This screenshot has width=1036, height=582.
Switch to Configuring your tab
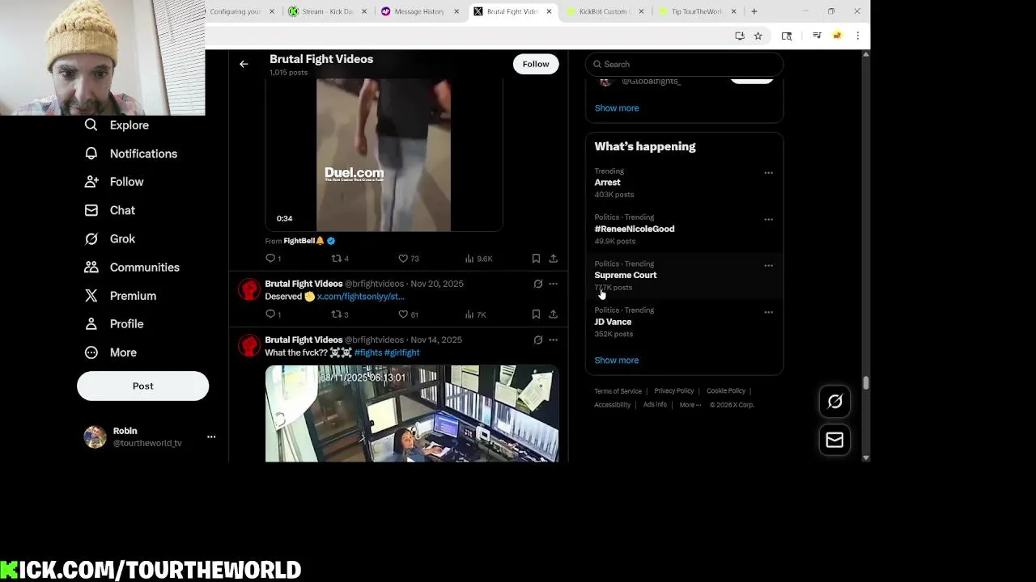(241, 11)
